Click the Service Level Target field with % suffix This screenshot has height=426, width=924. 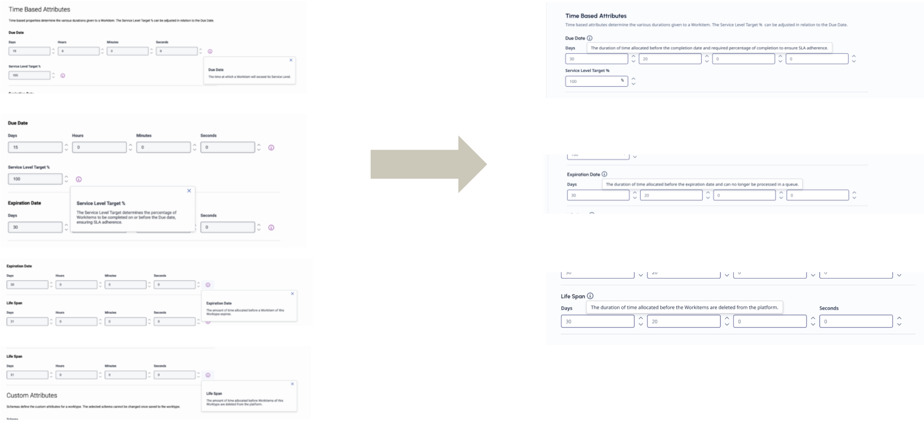596,81
